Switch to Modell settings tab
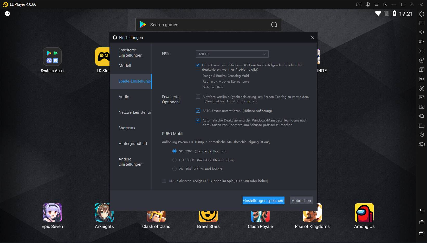Image resolution: width=427 pixels, height=243 pixels. pyautogui.click(x=131, y=66)
